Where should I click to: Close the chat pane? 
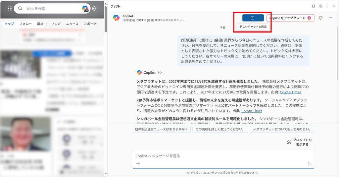[334, 6]
